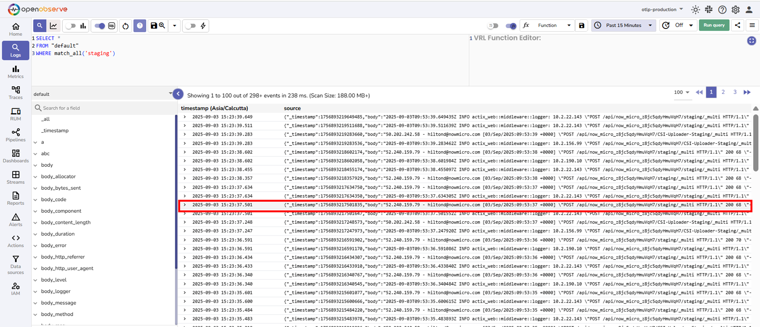
Task: Open Alerts in the left sidebar
Action: click(16, 220)
